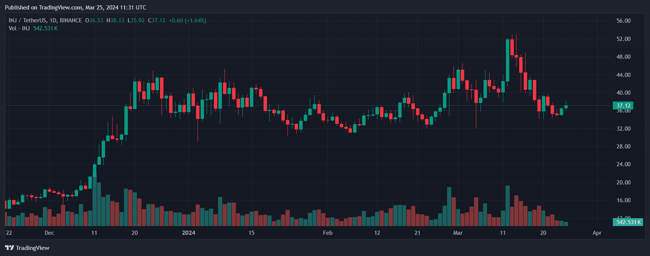
Task: Select the bold 2024 label on the time axis
Action: (x=188, y=233)
